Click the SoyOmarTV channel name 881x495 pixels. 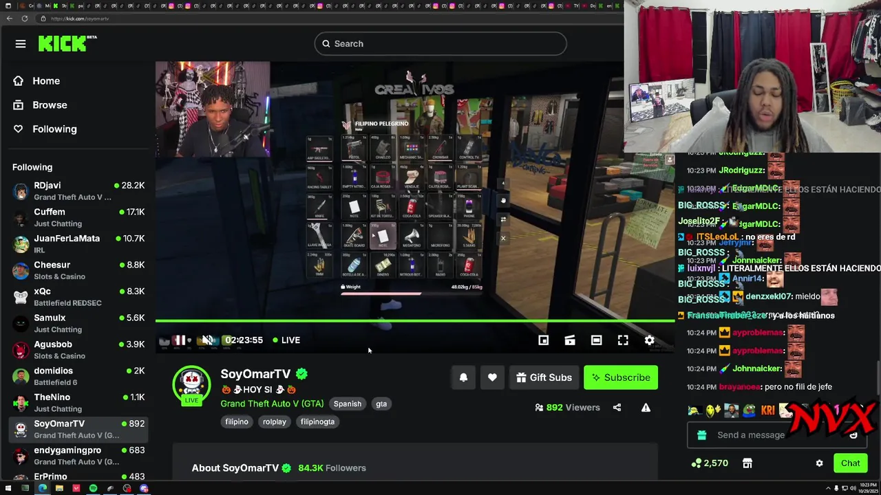255,374
